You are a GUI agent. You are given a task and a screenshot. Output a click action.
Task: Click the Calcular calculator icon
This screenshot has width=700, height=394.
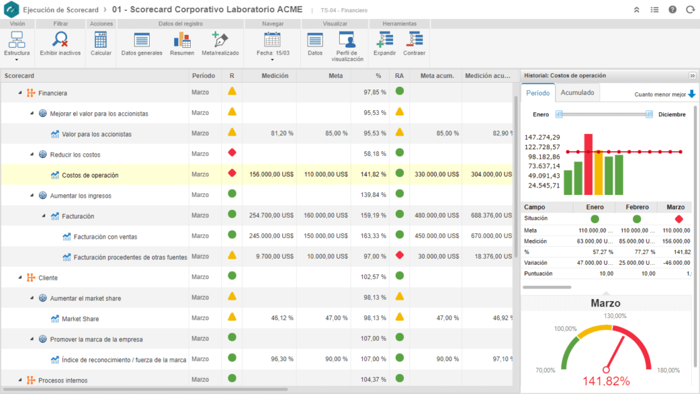click(101, 40)
